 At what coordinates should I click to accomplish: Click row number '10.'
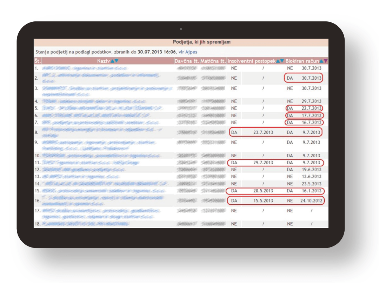pos(38,156)
